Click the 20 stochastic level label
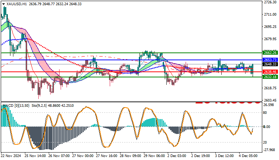Viewport: 279px width, 160px height. tap(265, 142)
